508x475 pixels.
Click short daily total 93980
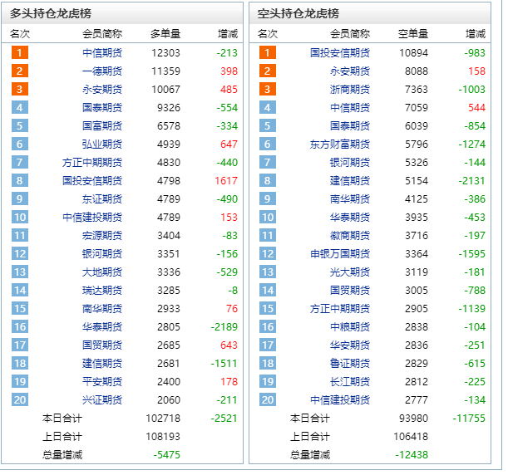coord(414,419)
